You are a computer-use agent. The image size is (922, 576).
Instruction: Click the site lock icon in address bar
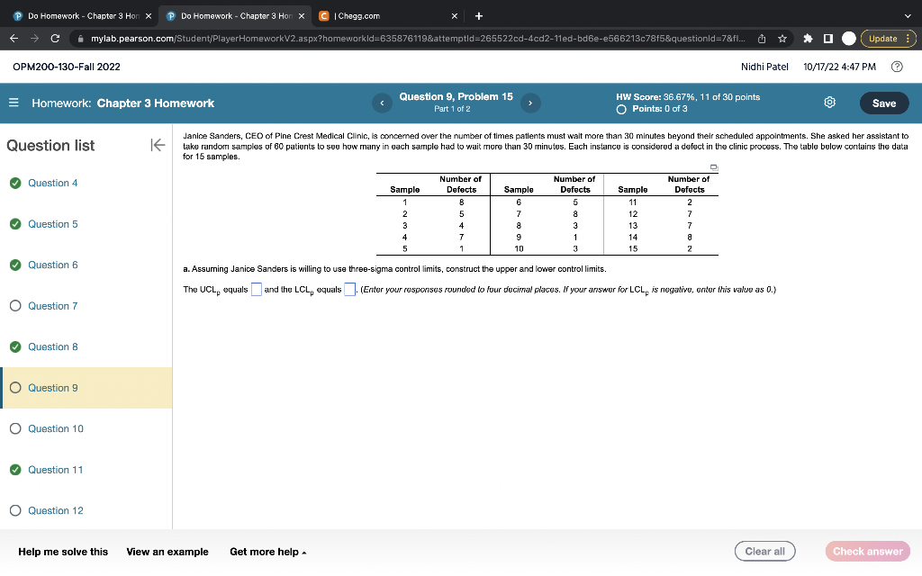click(x=80, y=39)
